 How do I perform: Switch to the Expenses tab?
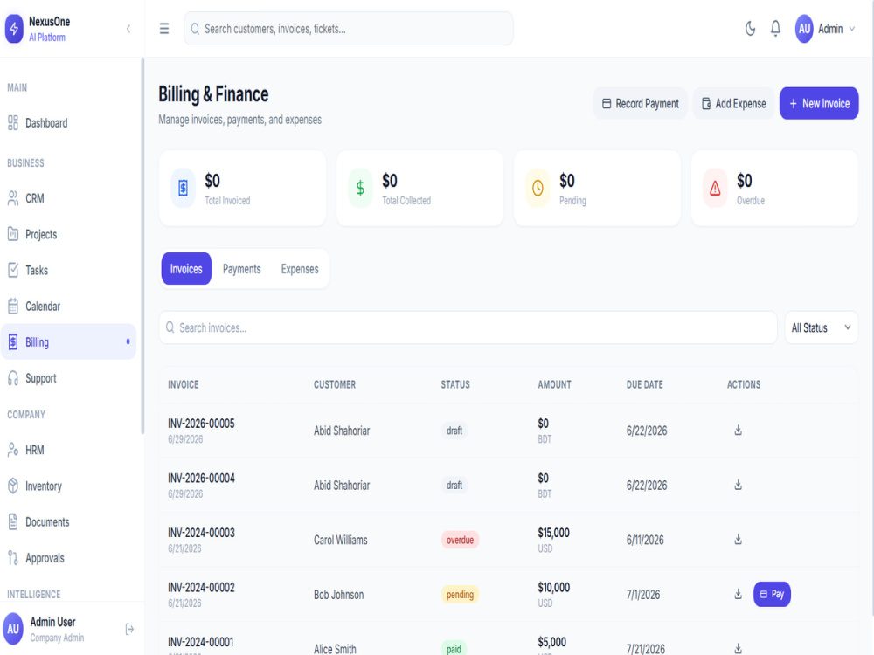300,269
